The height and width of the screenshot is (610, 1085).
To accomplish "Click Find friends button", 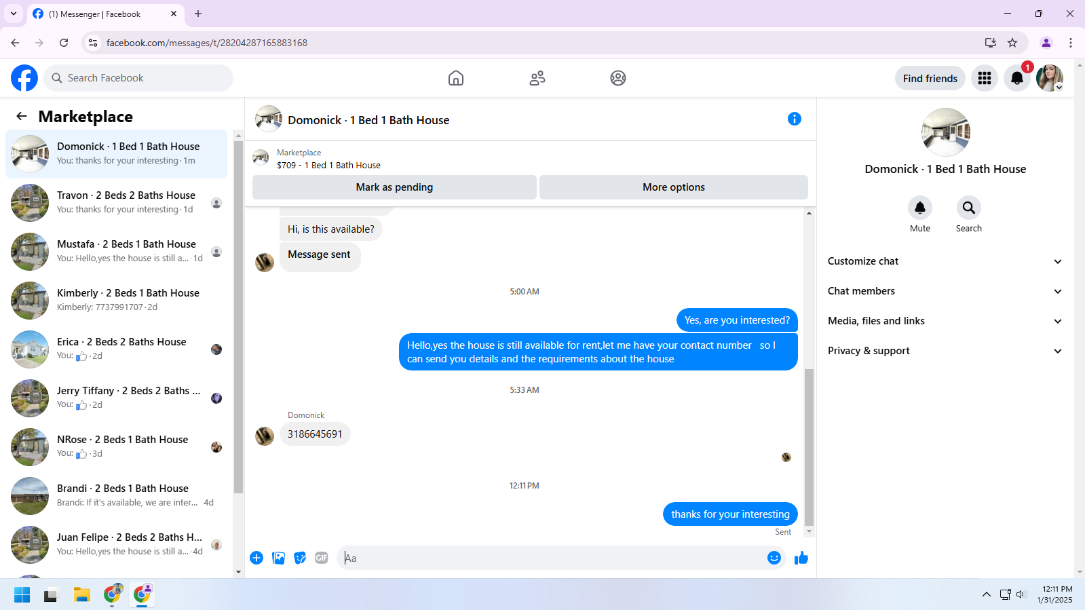I will 930,78.
